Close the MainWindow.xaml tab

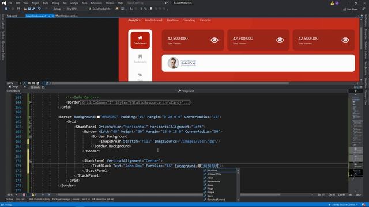point(52,16)
